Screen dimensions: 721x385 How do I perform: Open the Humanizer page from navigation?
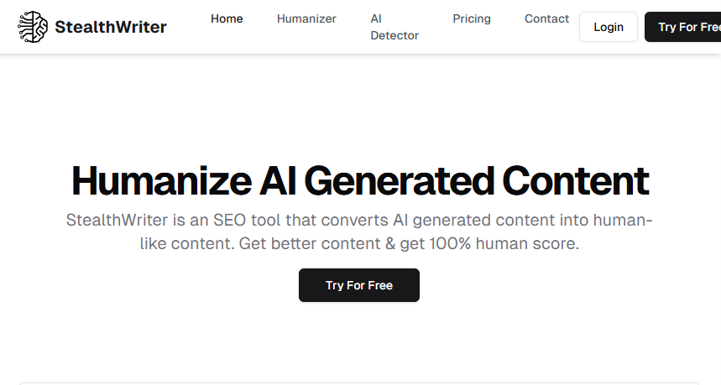306,18
